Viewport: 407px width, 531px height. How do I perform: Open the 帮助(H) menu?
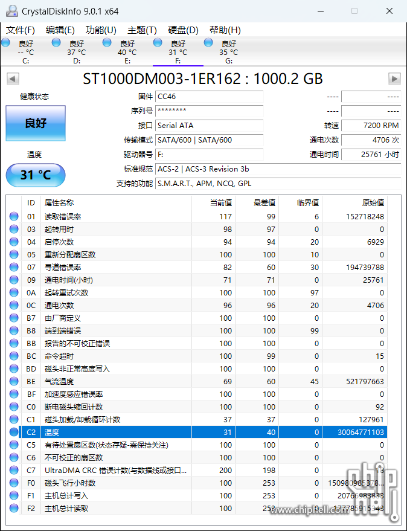[x=225, y=30]
